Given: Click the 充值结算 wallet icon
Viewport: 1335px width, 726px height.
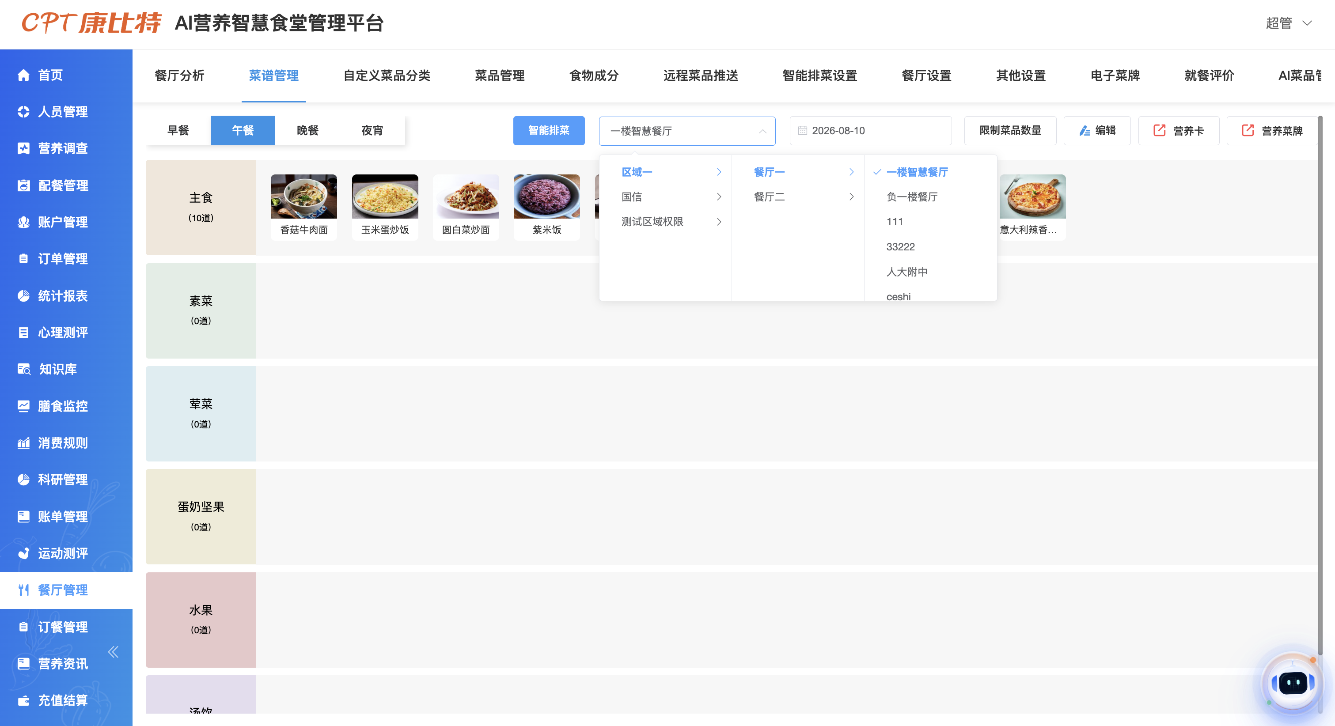Looking at the screenshot, I should click(23, 701).
